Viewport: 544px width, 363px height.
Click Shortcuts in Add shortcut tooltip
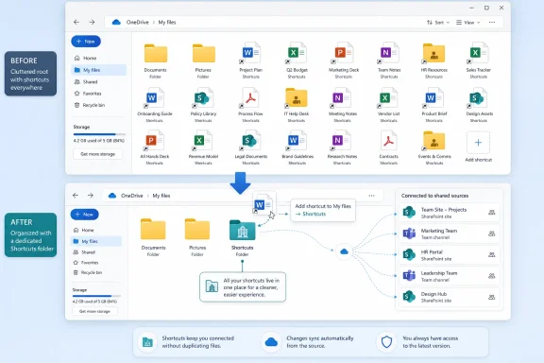[x=314, y=214]
